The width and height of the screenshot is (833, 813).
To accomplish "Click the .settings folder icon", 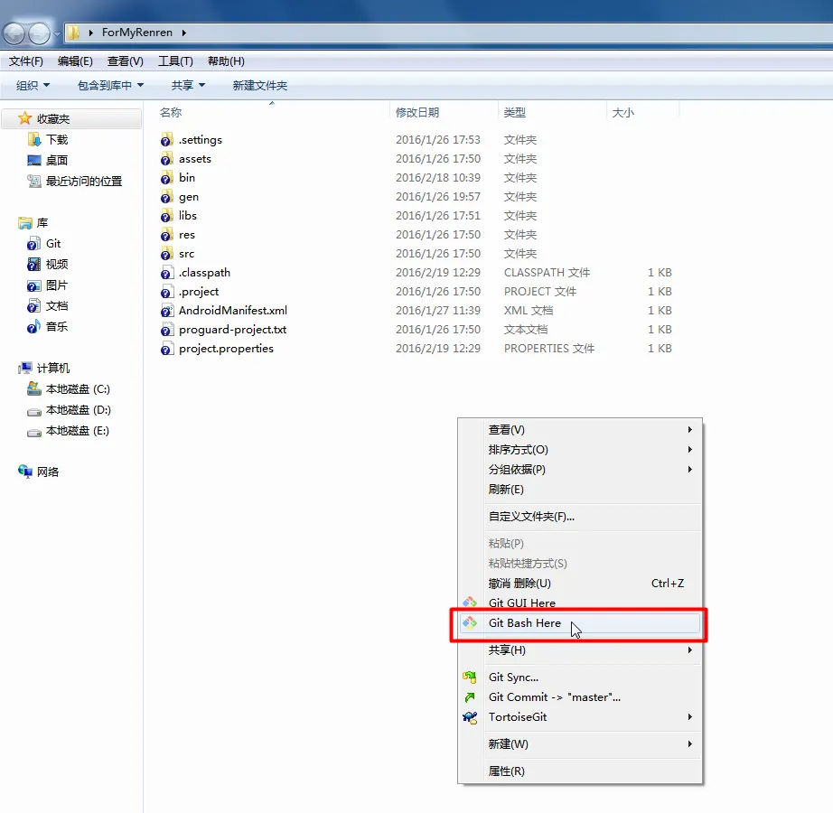I will click(x=167, y=140).
